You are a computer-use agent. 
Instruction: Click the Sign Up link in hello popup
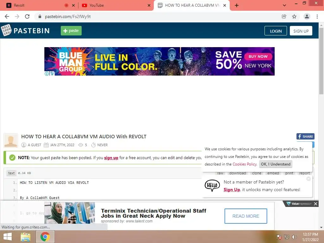tap(232, 190)
